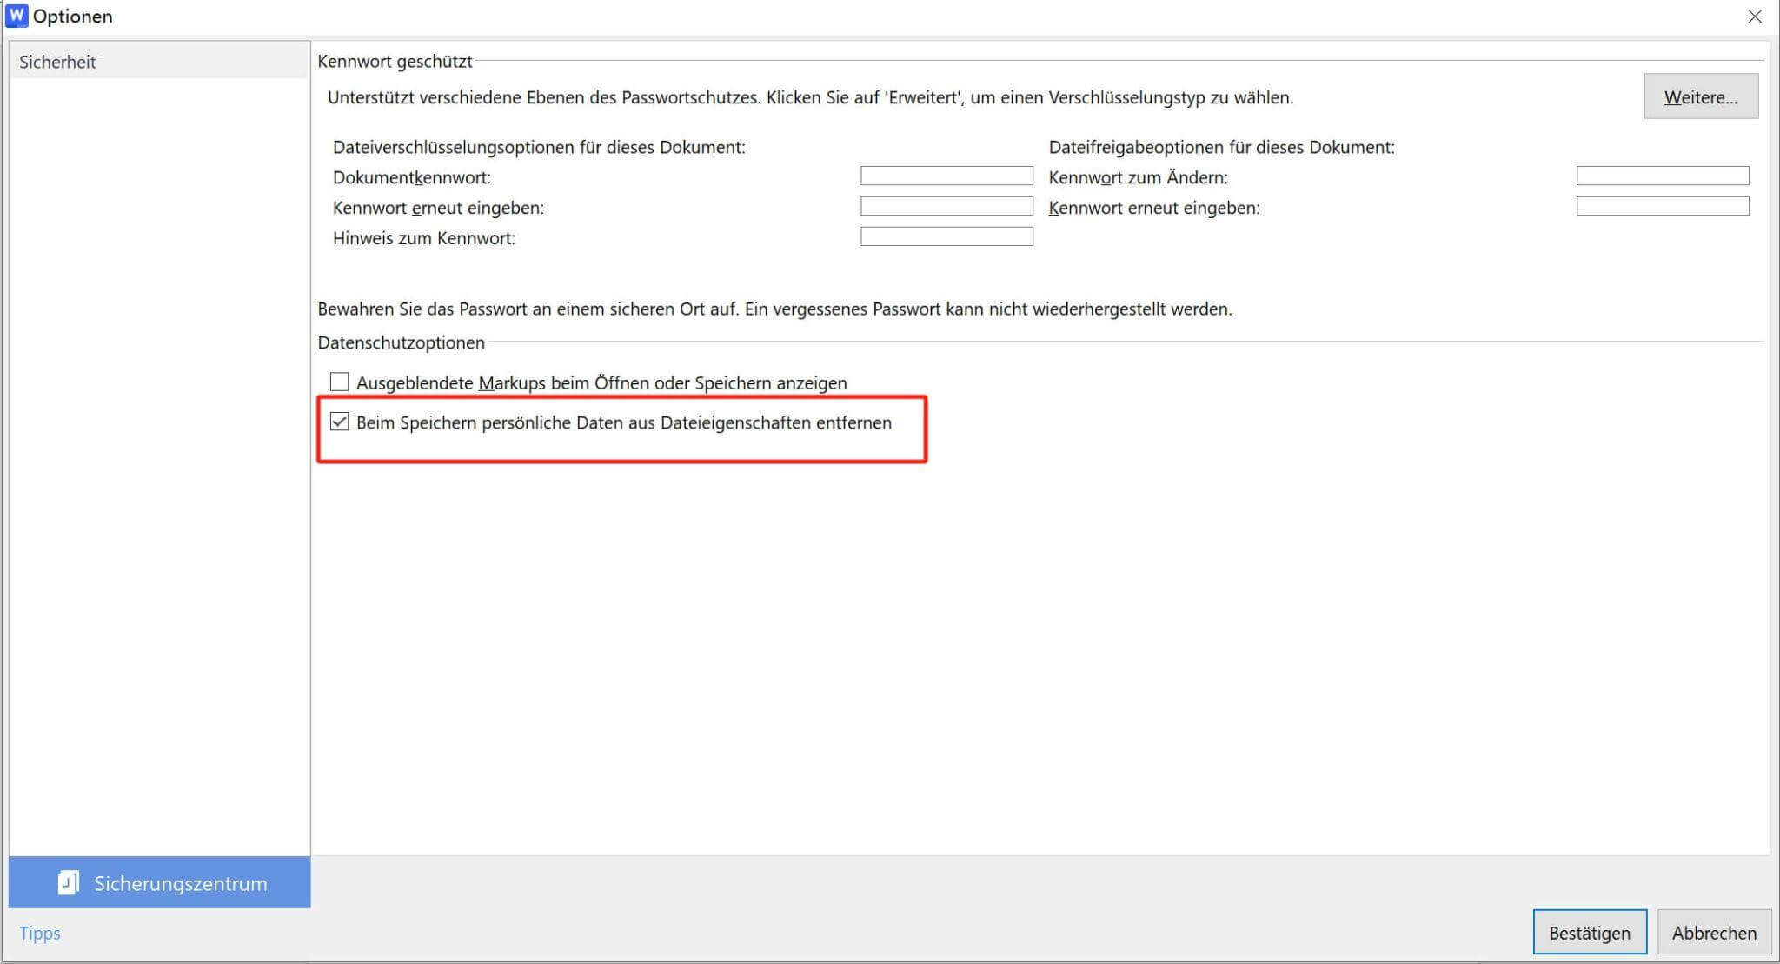This screenshot has height=964, width=1780.
Task: Click the Kennwort geschützt group label
Action: [395, 61]
